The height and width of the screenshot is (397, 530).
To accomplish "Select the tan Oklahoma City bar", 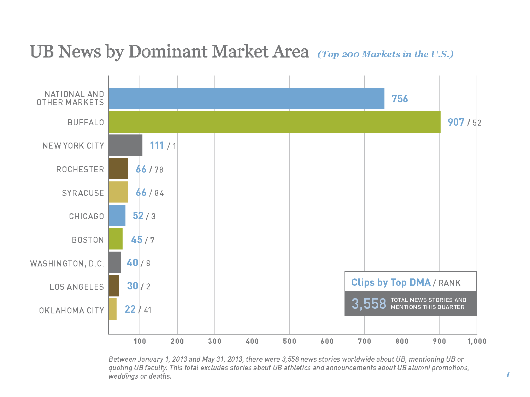I will click(113, 309).
